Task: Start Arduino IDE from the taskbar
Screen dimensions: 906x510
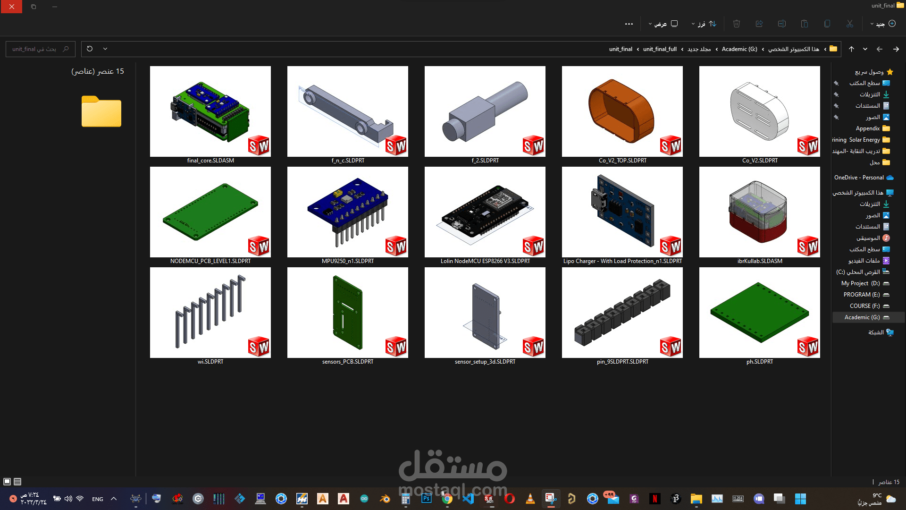Action: tap(364, 499)
